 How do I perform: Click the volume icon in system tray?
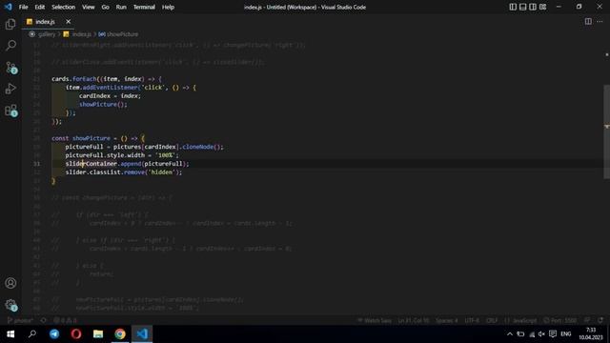541,334
